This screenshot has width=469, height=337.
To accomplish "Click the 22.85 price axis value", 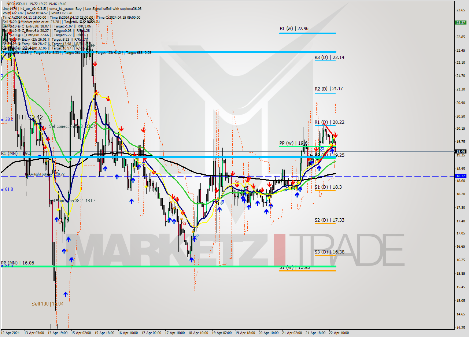I will coord(461,37).
